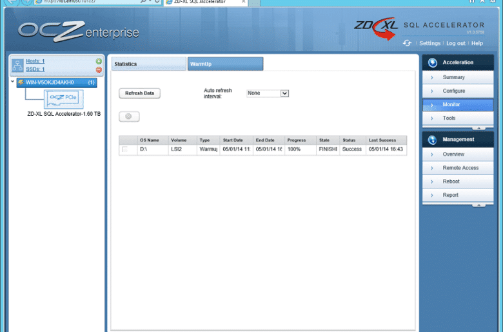Collapse the WIN-V5OKJD4AKH0 tree node
503x332 pixels.
(x=12, y=82)
